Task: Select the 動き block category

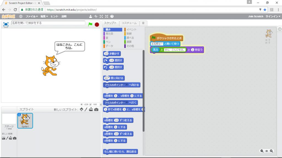Action: (x=113, y=29)
